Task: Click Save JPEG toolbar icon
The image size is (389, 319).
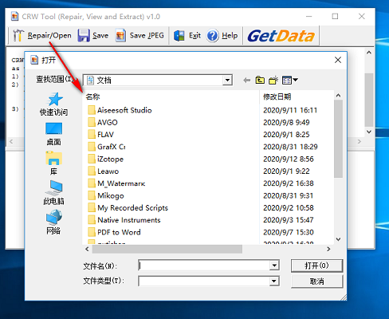Action: tap(120, 35)
